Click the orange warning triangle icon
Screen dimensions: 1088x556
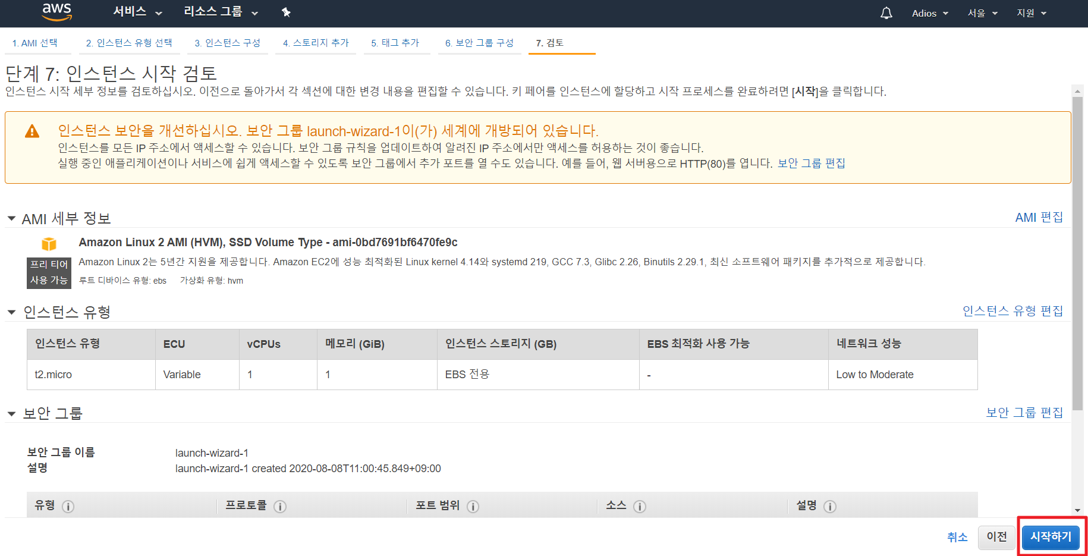click(x=32, y=131)
